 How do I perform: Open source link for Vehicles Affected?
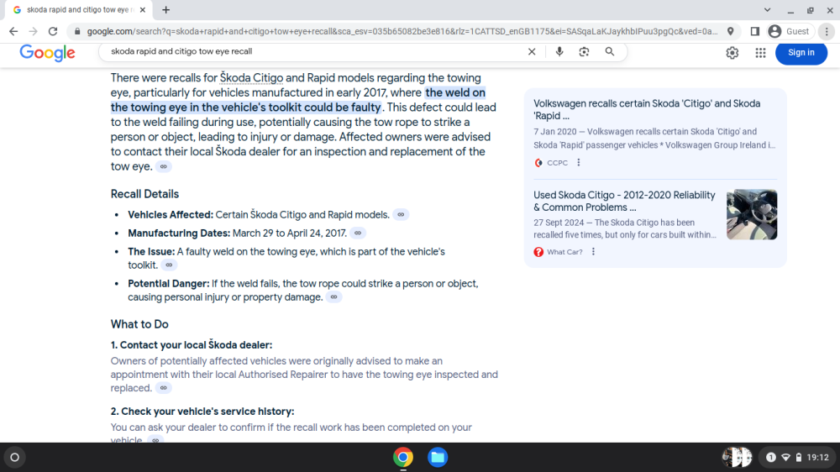point(401,214)
